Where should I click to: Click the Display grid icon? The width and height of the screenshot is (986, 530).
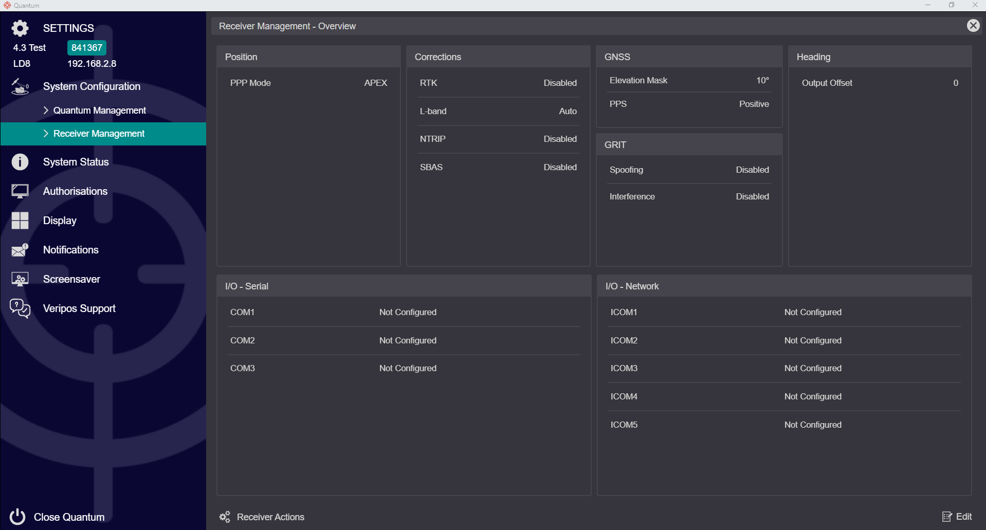point(20,221)
